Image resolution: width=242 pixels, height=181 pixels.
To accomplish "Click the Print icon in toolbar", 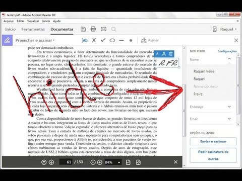I will point(93,29).
